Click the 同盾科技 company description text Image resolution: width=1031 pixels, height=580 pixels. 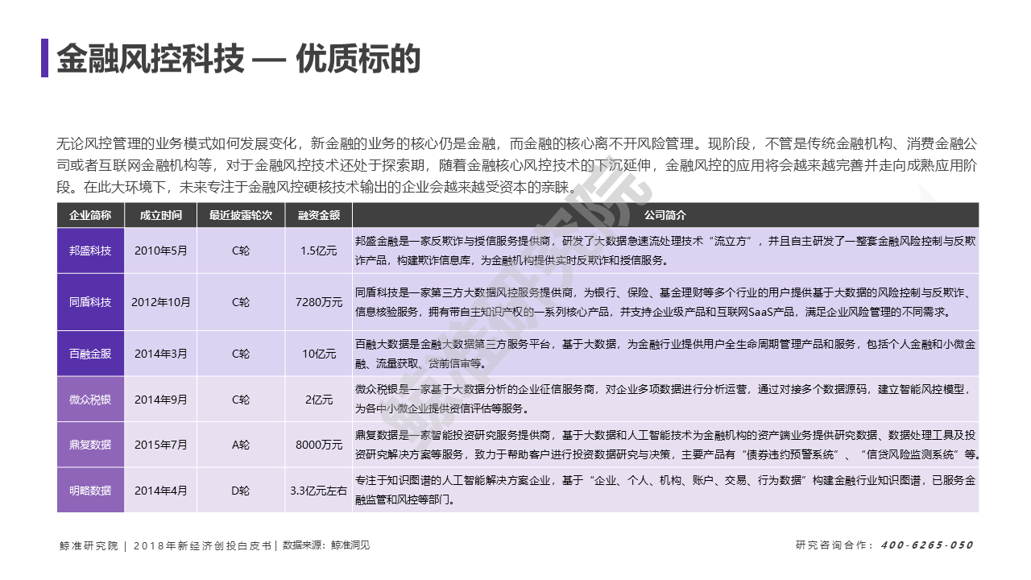(x=665, y=302)
